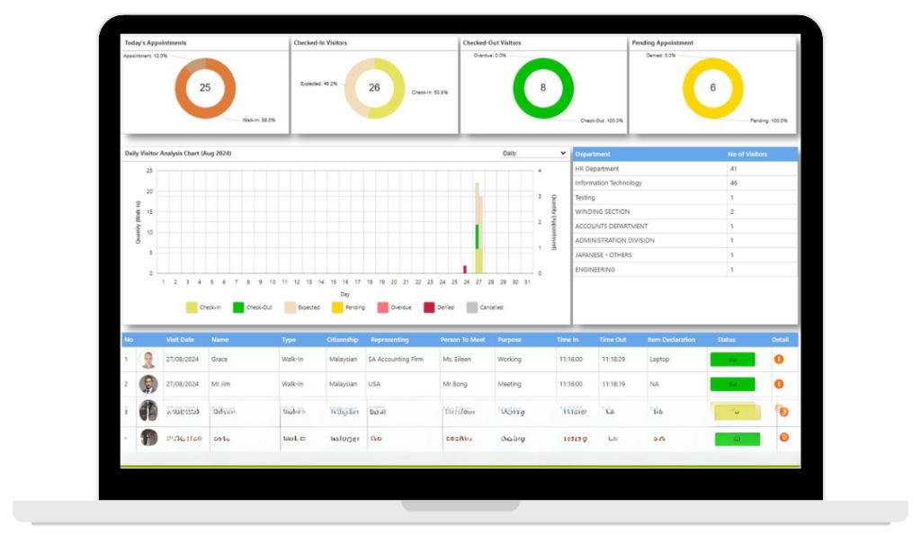Viewport: 921px width, 535px height.
Task: Select Today's Appointments donut chart showing 25
Action: (x=205, y=88)
